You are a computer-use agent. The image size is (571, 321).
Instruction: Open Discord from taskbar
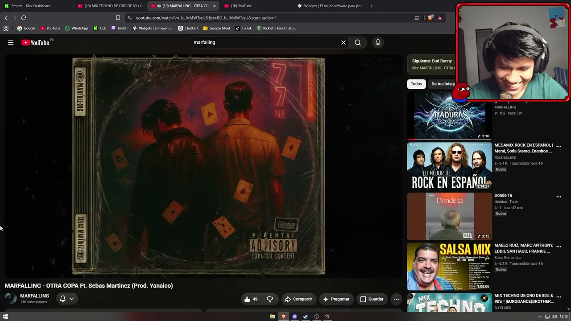click(294, 317)
